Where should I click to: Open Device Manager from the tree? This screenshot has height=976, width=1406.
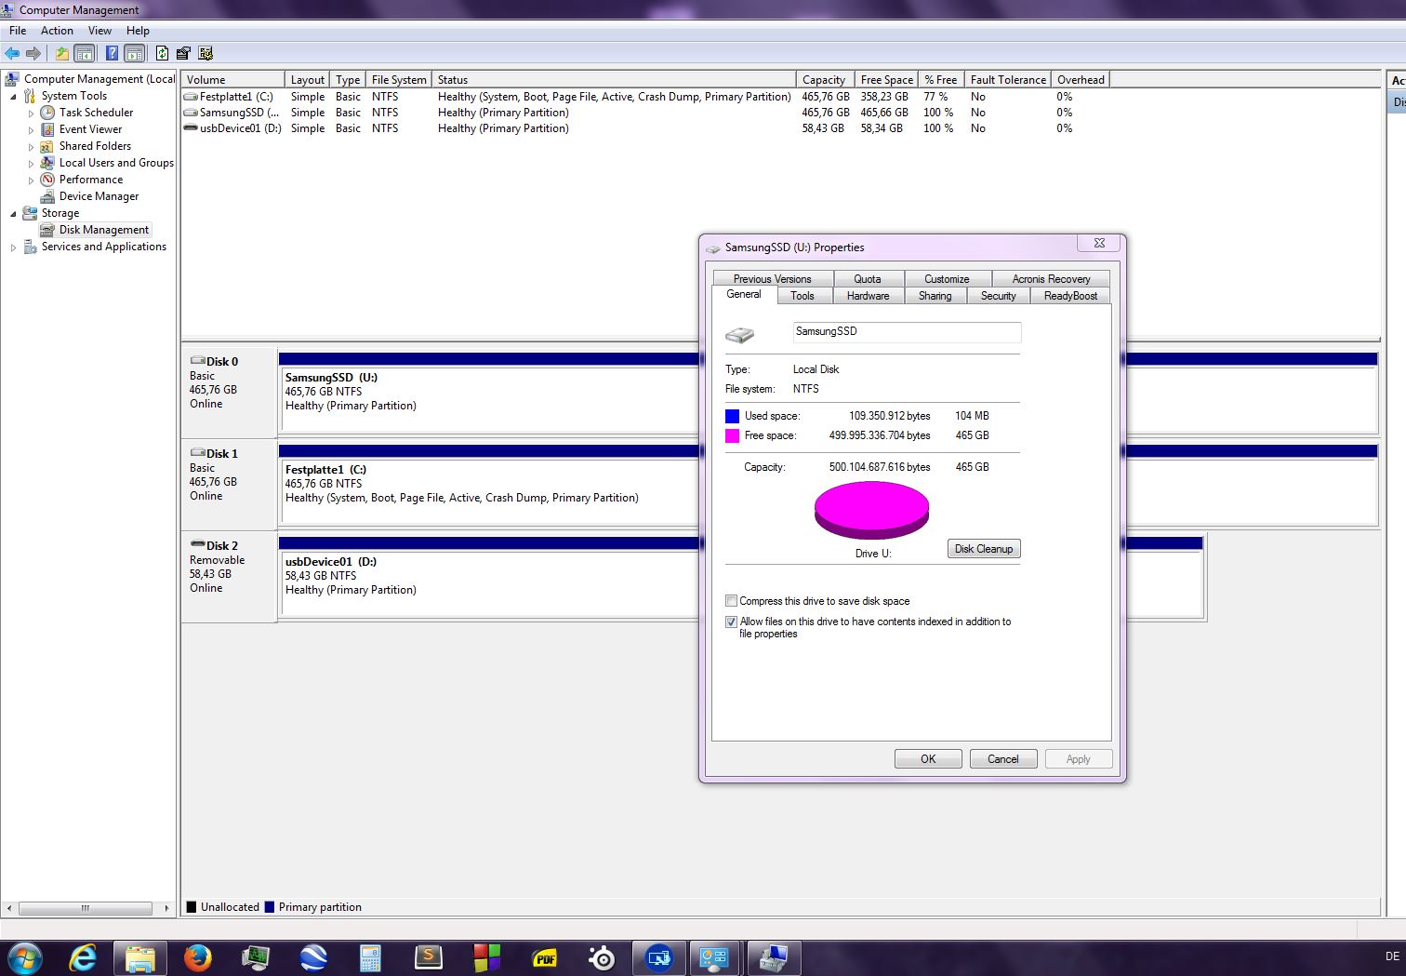click(x=99, y=196)
